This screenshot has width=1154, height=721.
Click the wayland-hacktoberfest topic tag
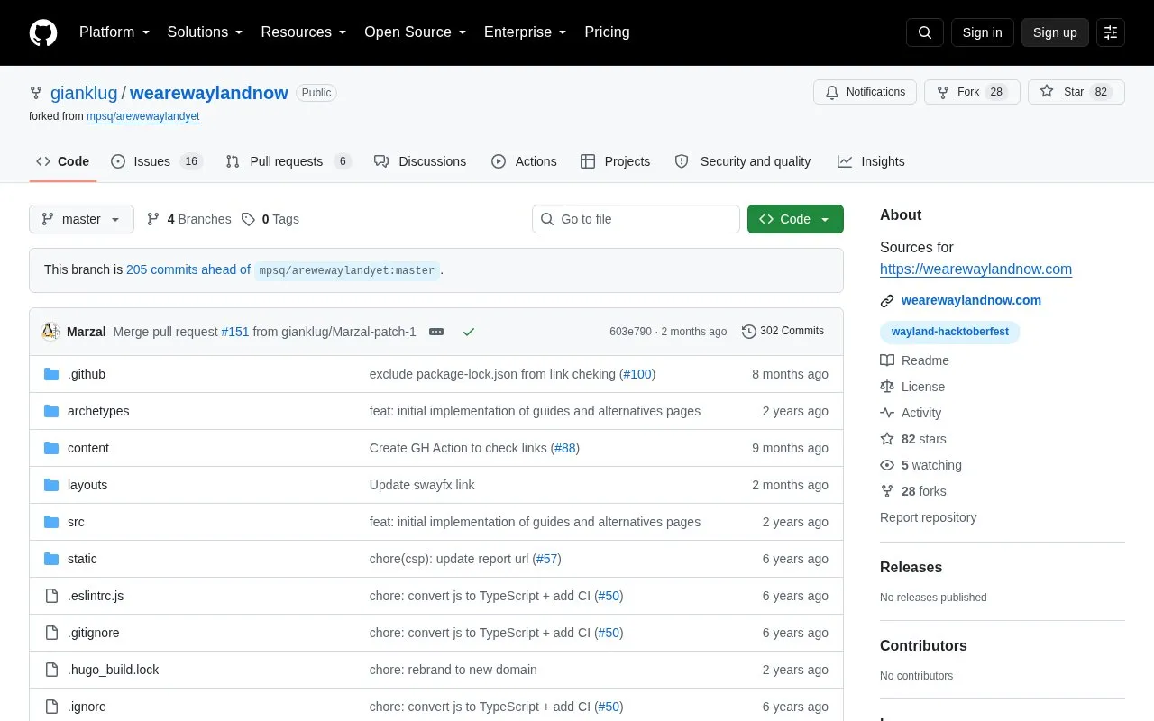[950, 332]
